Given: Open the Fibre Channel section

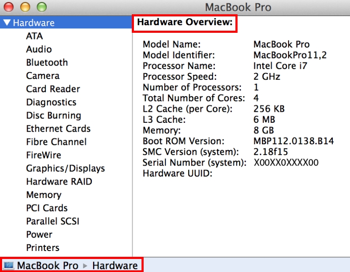Looking at the screenshot, I should coord(56,142).
